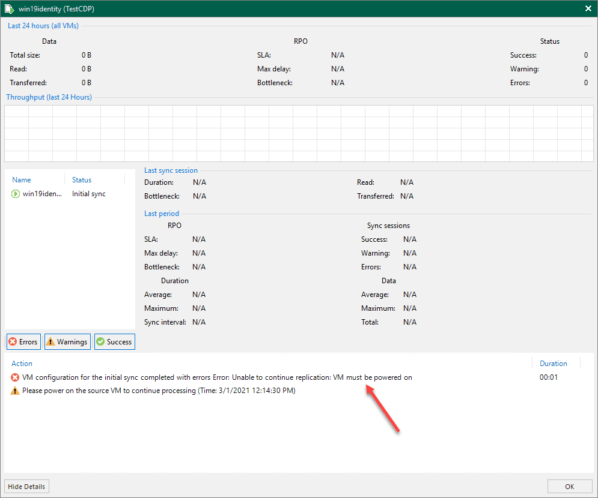Select the win19identity VM row
The width and height of the screenshot is (598, 498).
[42, 194]
